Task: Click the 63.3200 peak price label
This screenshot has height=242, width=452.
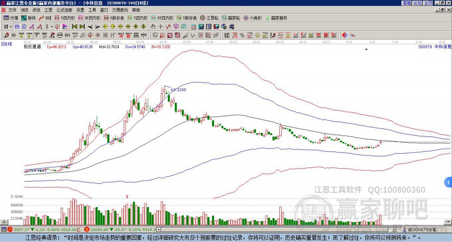Action: pyautogui.click(x=178, y=90)
